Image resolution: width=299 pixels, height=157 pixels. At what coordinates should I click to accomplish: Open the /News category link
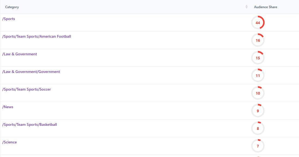(x=8, y=107)
